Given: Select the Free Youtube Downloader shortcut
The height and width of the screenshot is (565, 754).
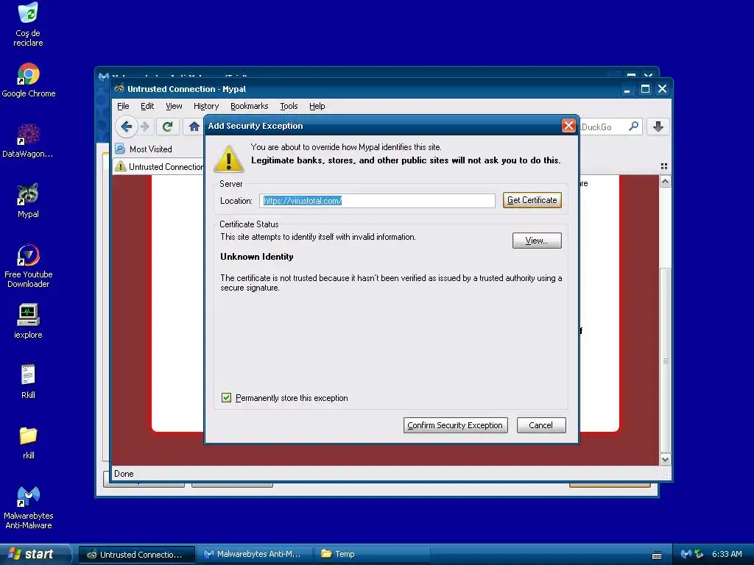Looking at the screenshot, I should (29, 266).
